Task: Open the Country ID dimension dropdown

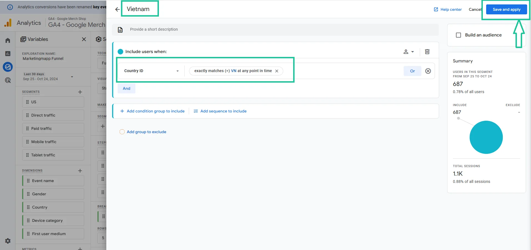Action: point(151,71)
